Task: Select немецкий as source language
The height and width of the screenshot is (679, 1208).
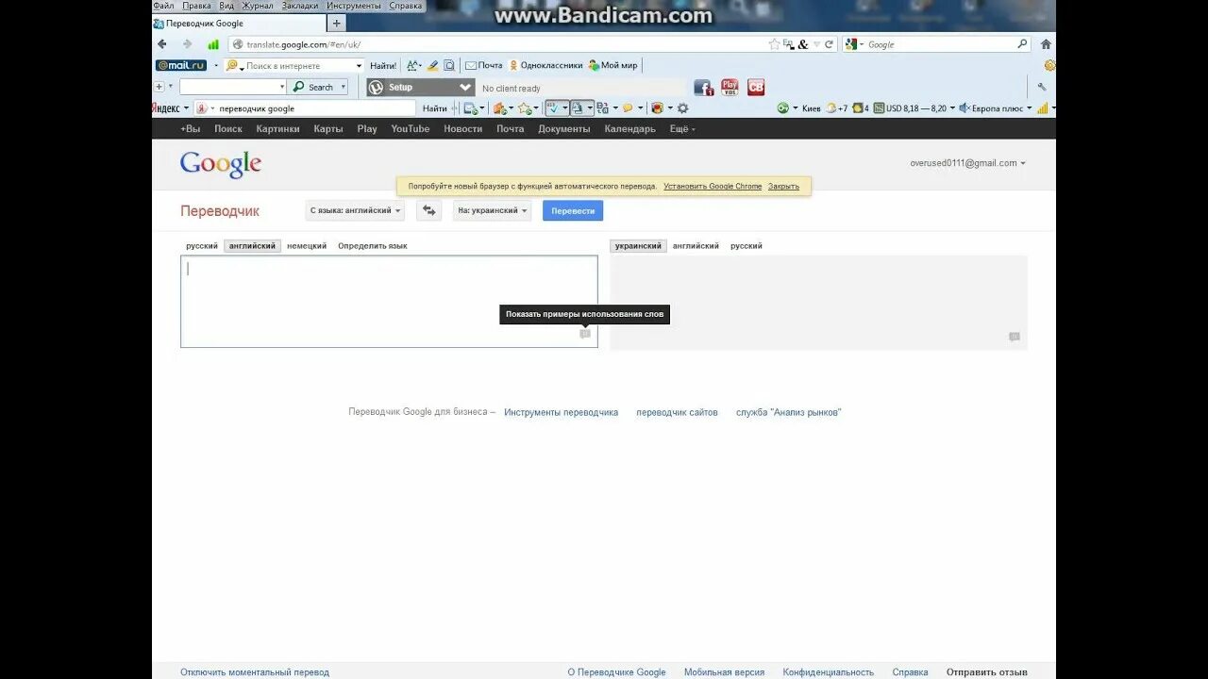Action: tap(307, 246)
